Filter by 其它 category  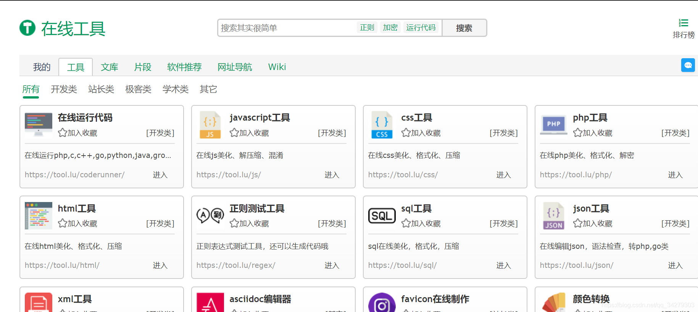(x=208, y=89)
